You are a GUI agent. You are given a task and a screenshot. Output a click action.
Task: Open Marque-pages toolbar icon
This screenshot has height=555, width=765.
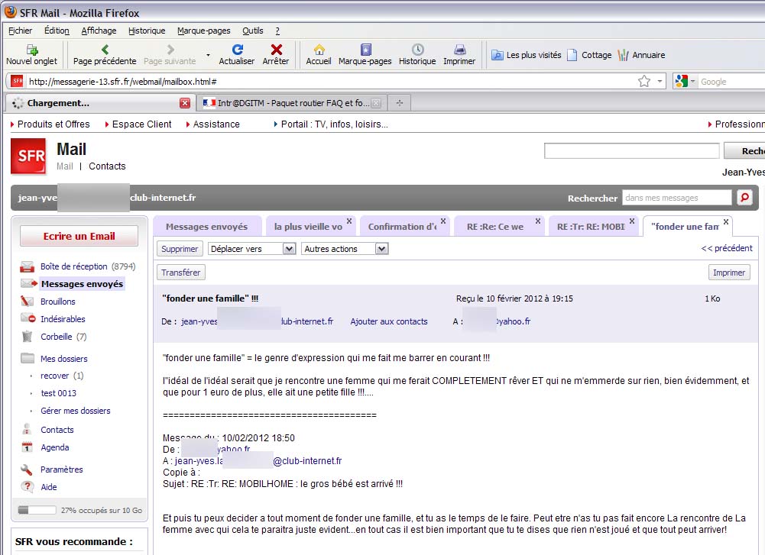click(x=365, y=54)
